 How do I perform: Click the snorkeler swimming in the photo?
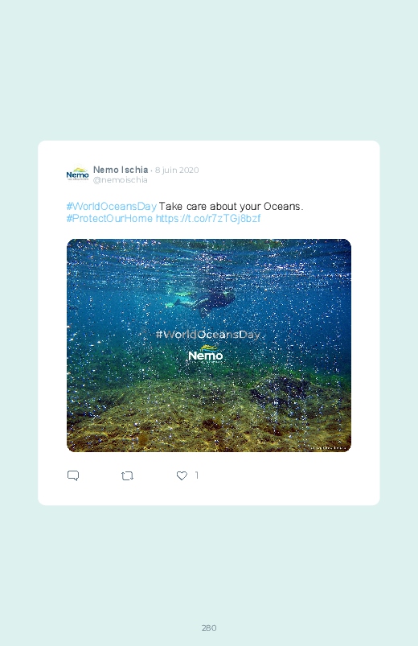point(200,302)
